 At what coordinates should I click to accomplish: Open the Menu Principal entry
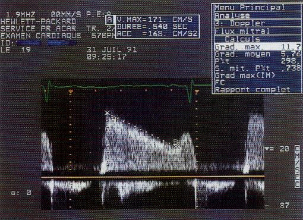[x=257, y=8]
